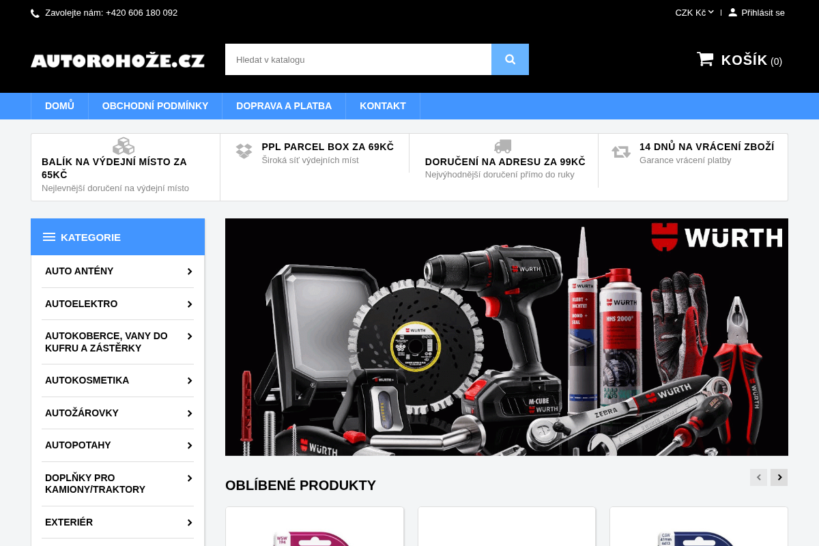The image size is (819, 546).
Task: Click the 14 dnů na vrácení zboží heading
Action: [706, 147]
